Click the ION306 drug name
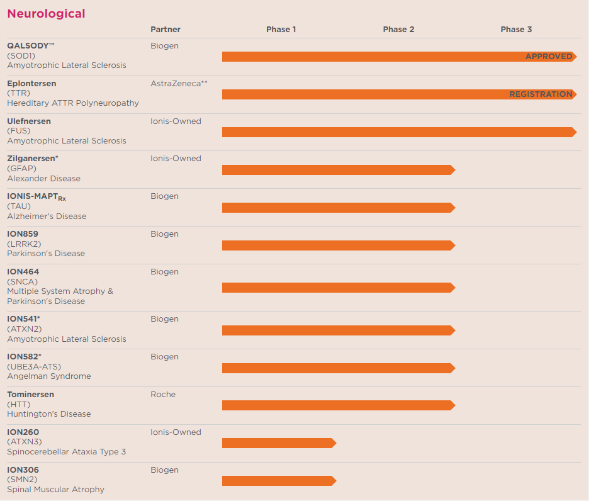This screenshot has width=589, height=501. (x=23, y=470)
